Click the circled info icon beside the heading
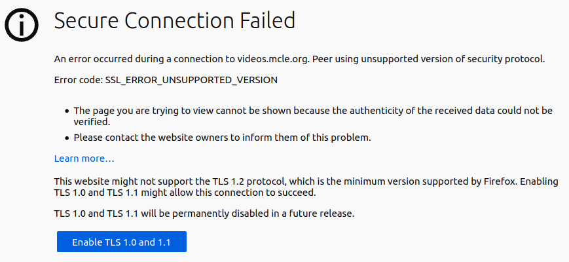The width and height of the screenshot is (569, 262). click(x=22, y=24)
